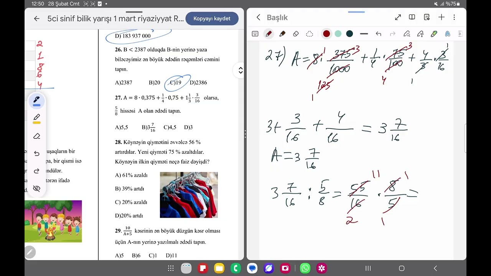This screenshot has width=491, height=276.
Task: Select answer C)19 for question 26
Action: [x=176, y=82]
